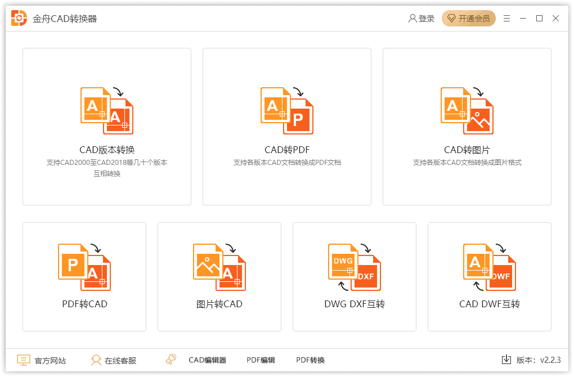
Task: Open the DWG DXF互转 icon
Action: pos(355,267)
